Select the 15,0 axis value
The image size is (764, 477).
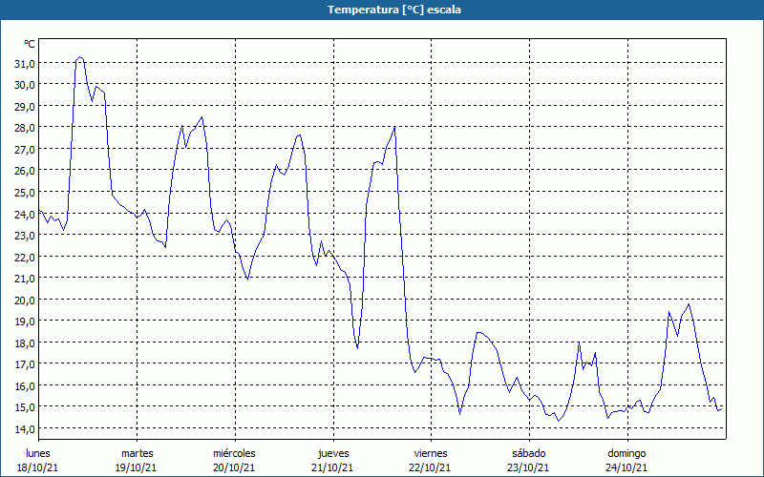point(24,407)
